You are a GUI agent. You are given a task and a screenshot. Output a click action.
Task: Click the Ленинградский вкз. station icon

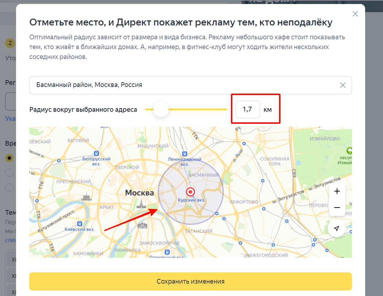[x=185, y=154]
